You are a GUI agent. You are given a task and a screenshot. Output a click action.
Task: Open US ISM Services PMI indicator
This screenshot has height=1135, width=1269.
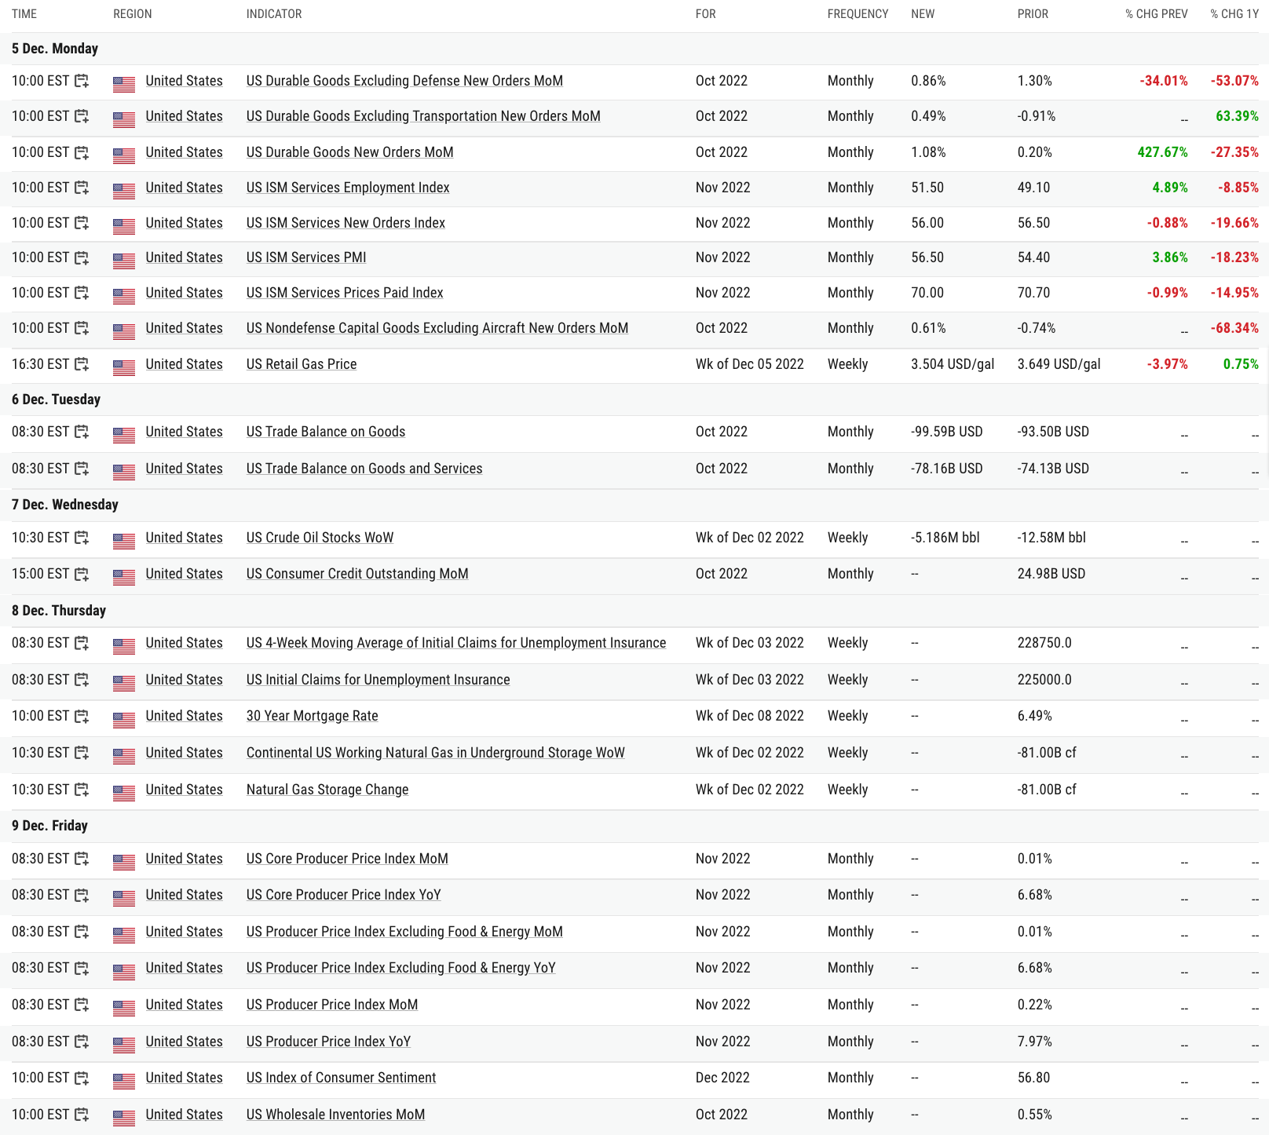click(x=306, y=257)
